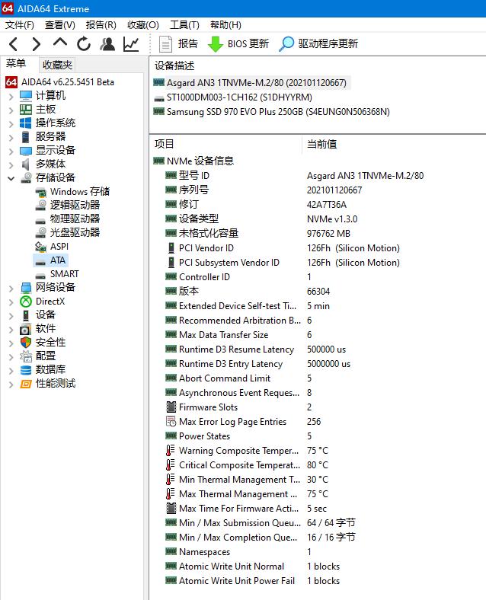This screenshot has height=600, width=486.
Task: Open the 帮助(H) menu
Action: coord(225,25)
